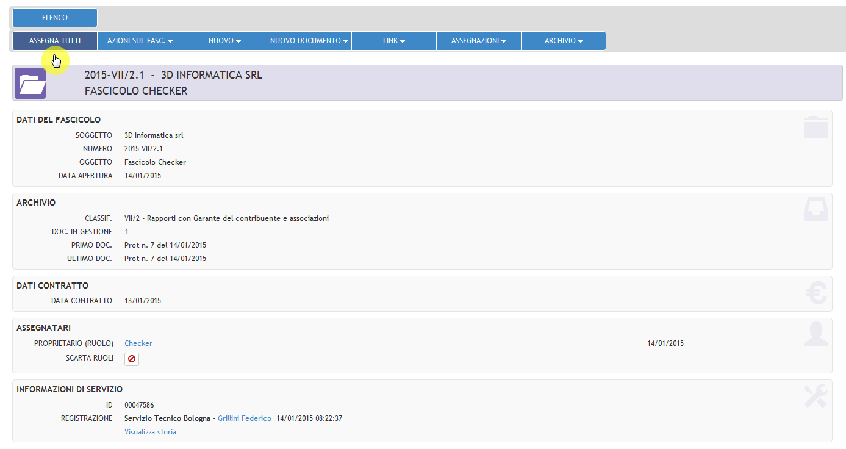Viewport: 846px width, 449px height.
Task: Open the Assegnazioni menu
Action: 479,41
